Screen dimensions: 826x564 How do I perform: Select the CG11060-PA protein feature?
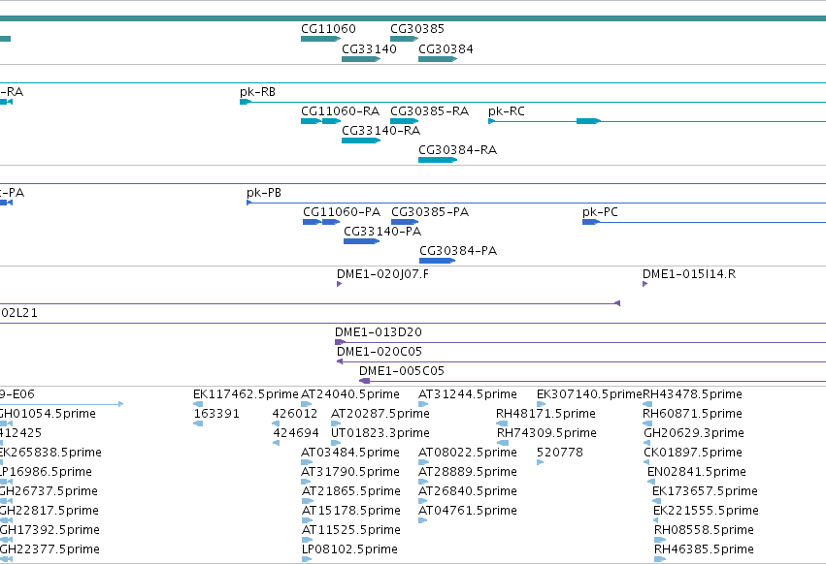[x=321, y=222]
